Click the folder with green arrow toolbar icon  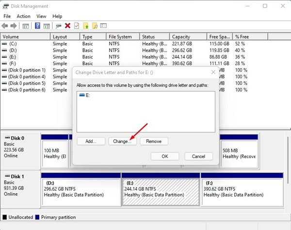pos(86,26)
